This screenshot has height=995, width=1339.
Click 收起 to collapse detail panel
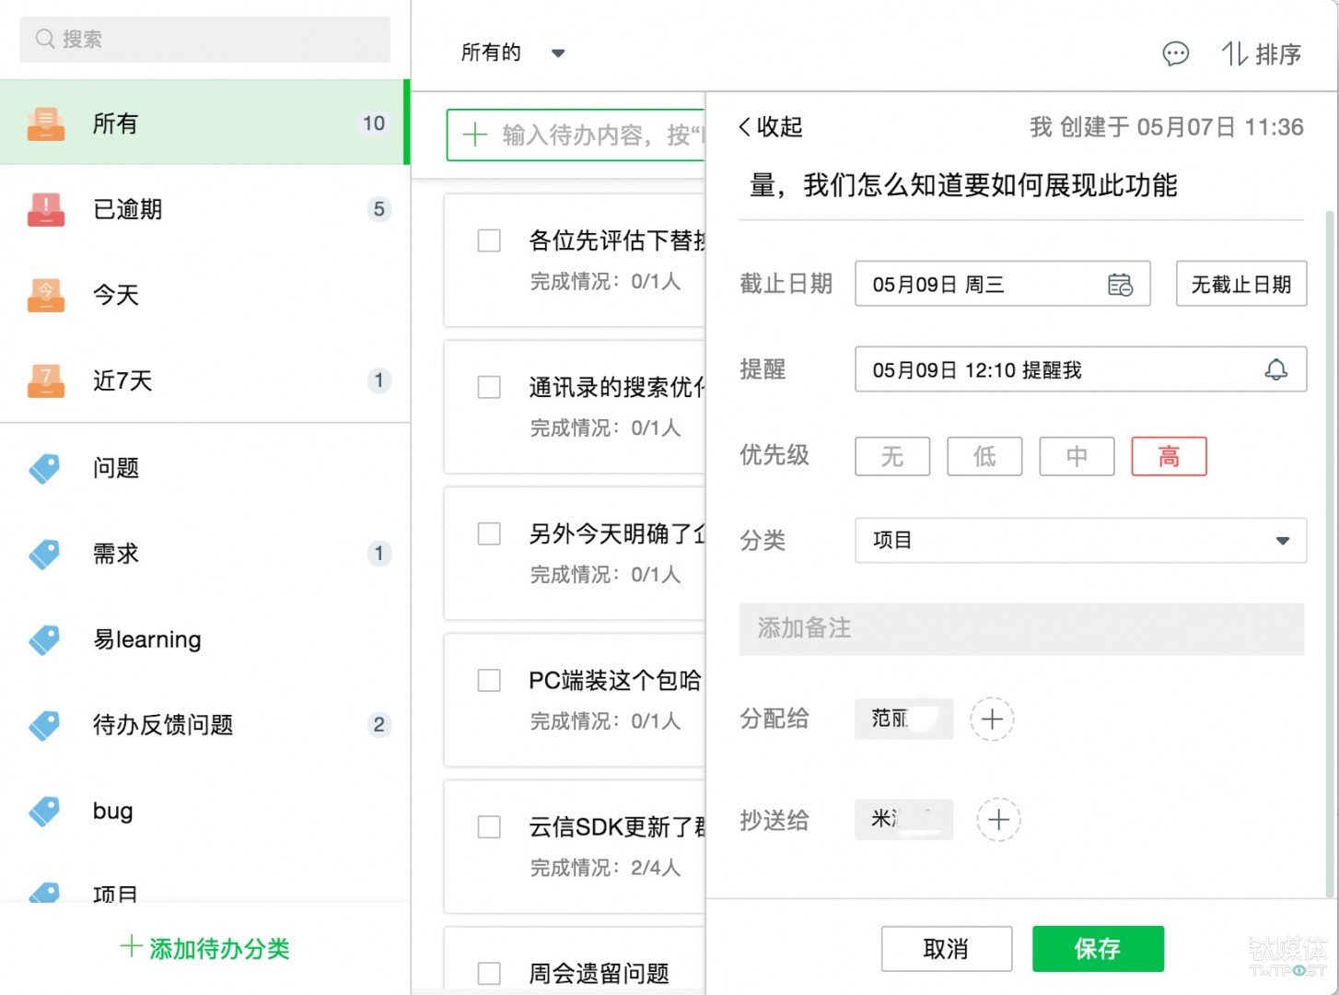[779, 127]
